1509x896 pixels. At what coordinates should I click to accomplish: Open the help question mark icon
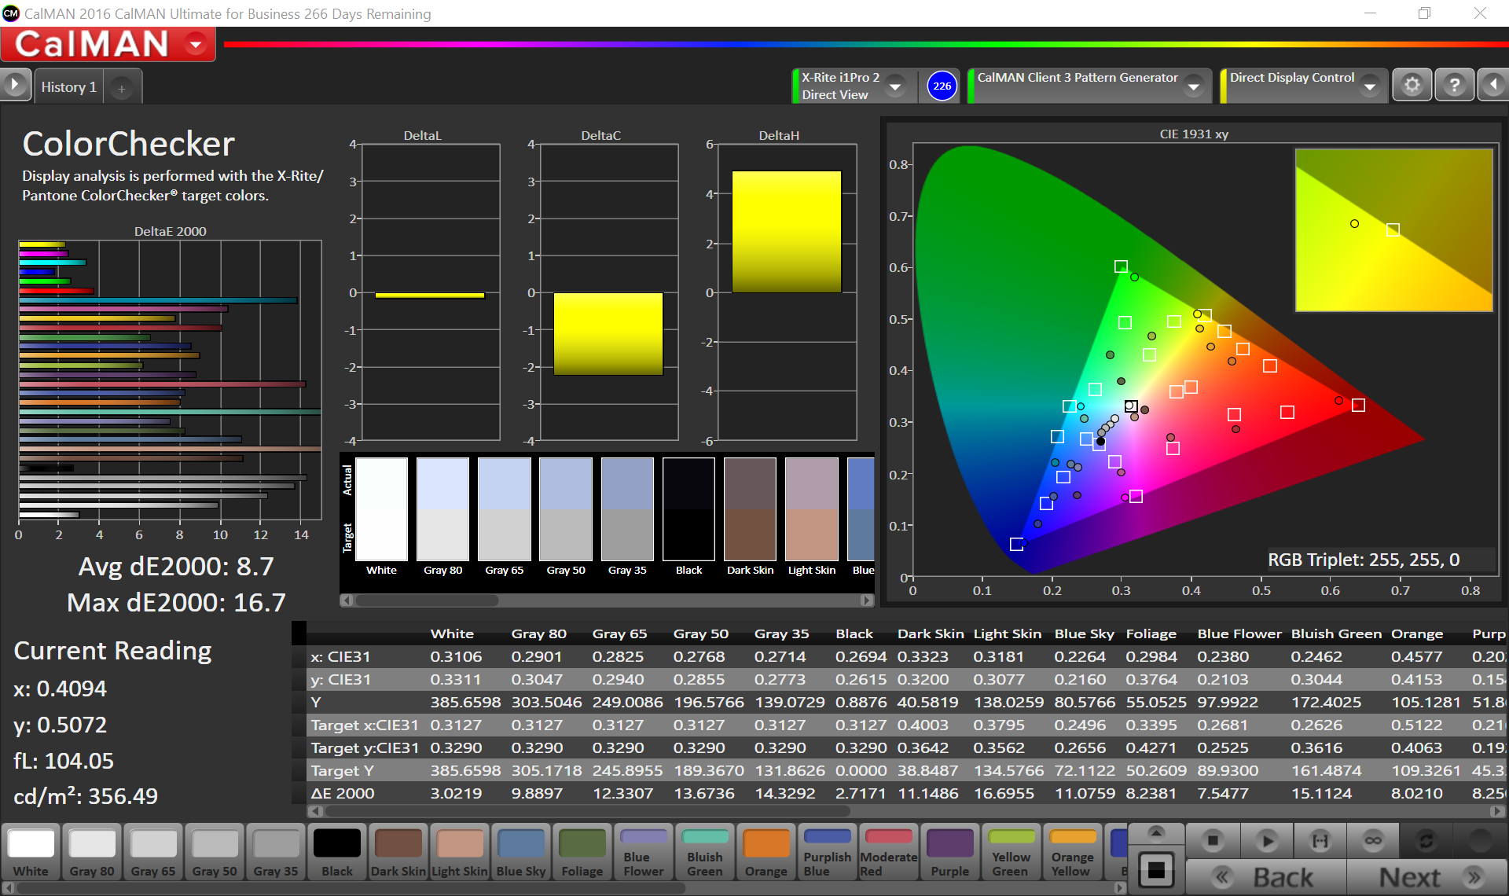1454,85
